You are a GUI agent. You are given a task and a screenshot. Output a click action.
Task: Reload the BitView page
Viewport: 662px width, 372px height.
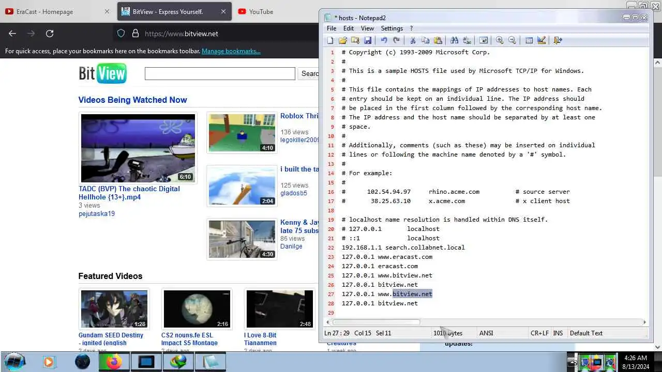(x=50, y=34)
